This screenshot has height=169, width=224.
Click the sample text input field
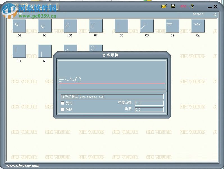click(x=112, y=97)
